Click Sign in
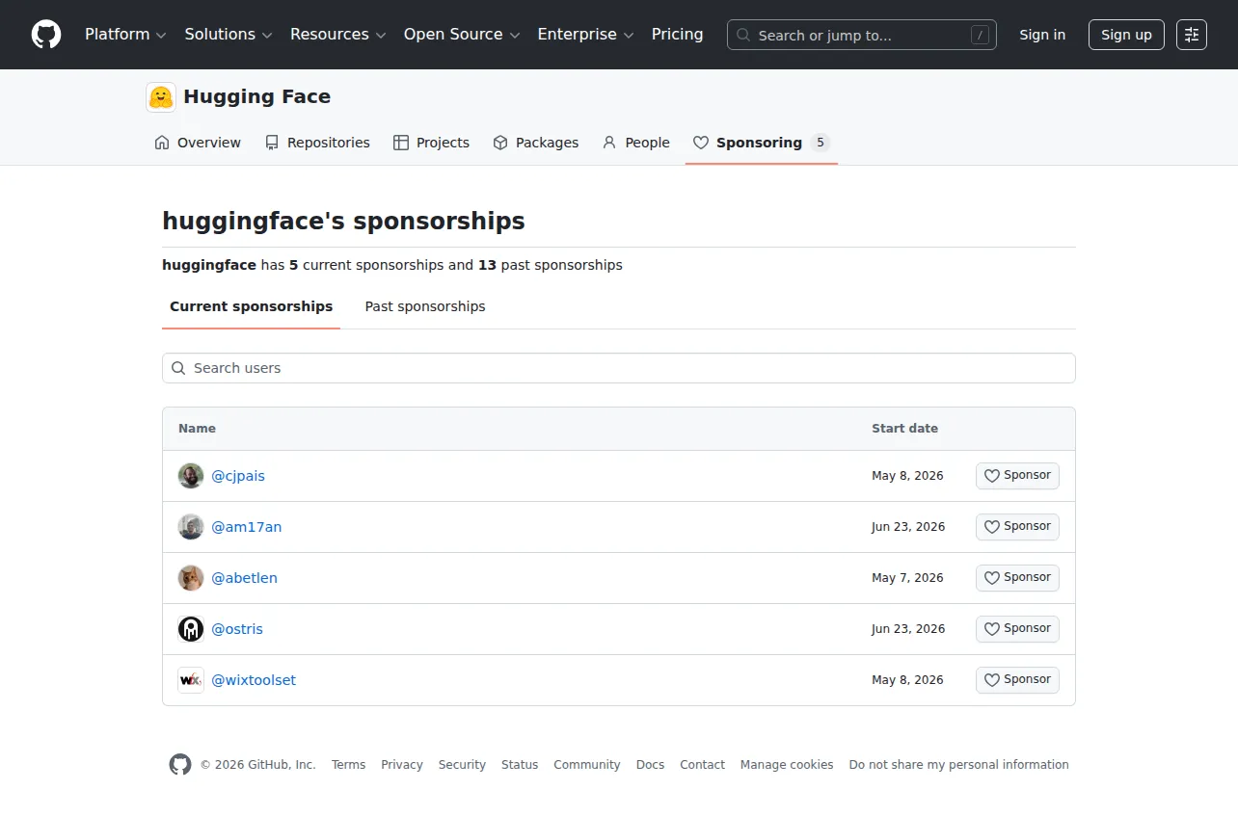Viewport: 1238px width, 816px height. tap(1042, 35)
